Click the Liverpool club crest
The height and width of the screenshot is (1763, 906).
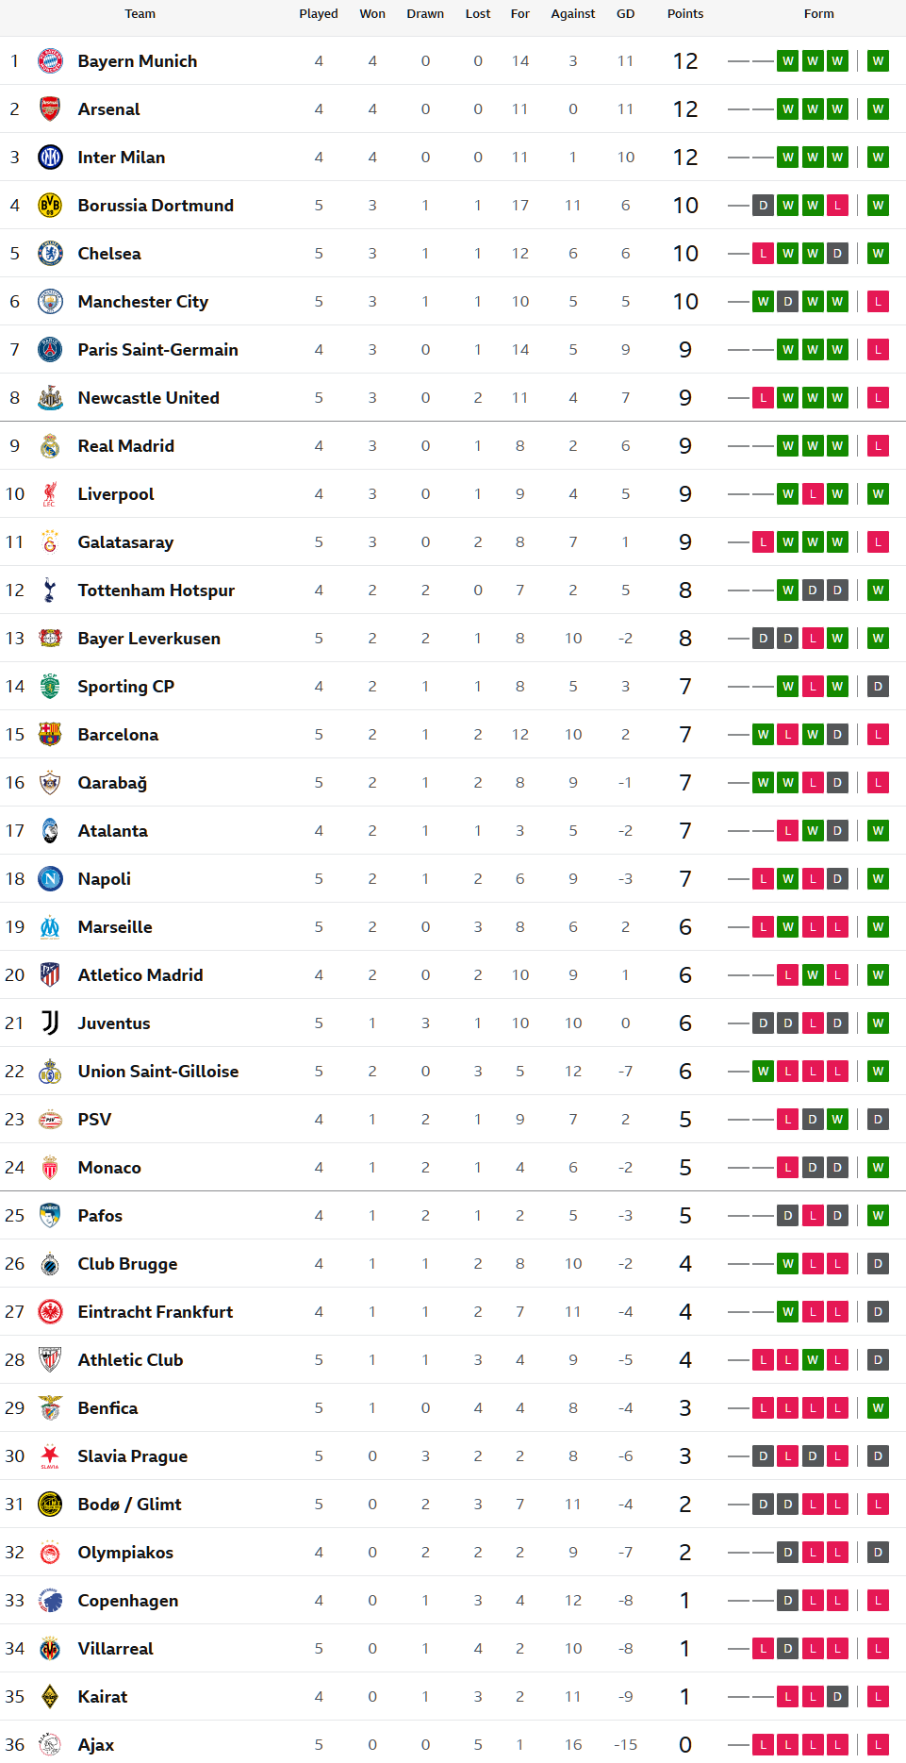click(50, 494)
